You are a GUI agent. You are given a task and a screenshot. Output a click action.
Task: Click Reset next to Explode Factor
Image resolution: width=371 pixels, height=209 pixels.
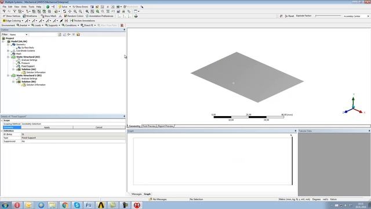[289, 16]
